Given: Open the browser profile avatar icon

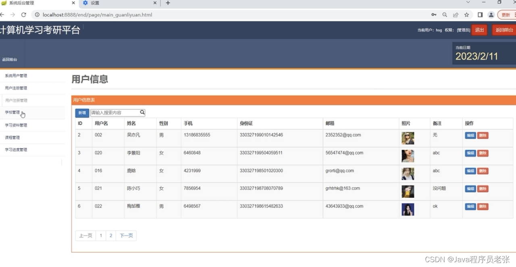Looking at the screenshot, I should [491, 14].
